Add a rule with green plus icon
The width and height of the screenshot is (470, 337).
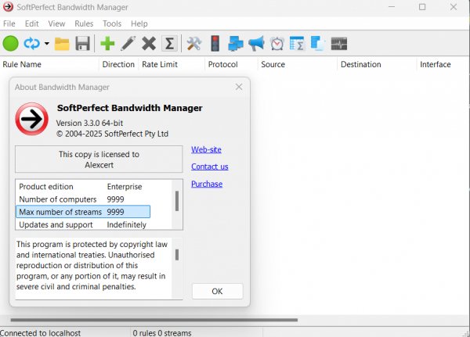[x=107, y=44]
